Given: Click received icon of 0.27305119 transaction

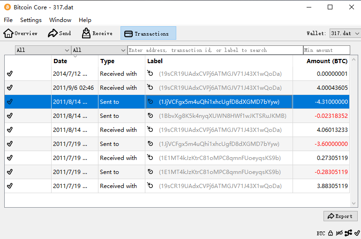Looking at the screenshot, I should pos(150,158).
